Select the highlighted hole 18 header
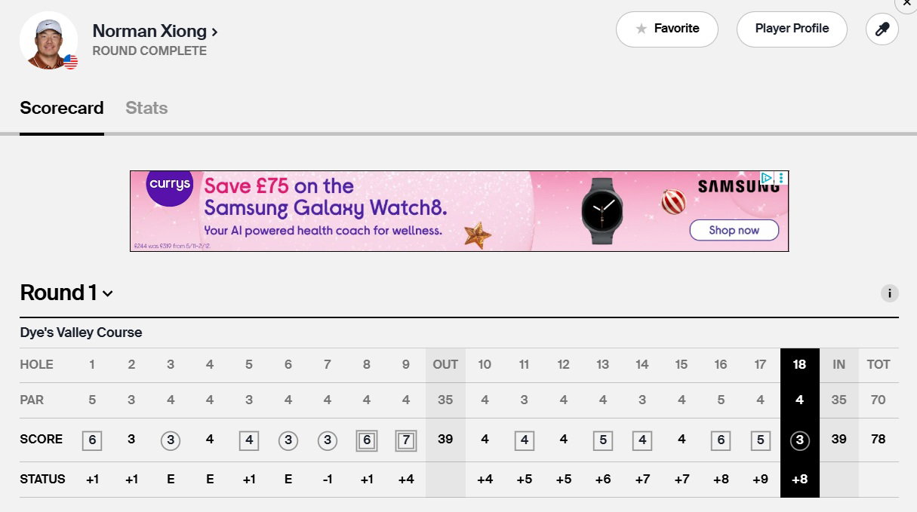Screen dimensions: 917x512 coord(799,364)
